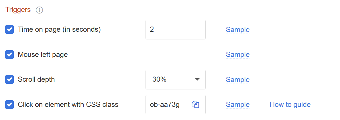The image size is (340, 120).
Task: Copy the CSS class ob-aa73g
Action: coord(195,105)
